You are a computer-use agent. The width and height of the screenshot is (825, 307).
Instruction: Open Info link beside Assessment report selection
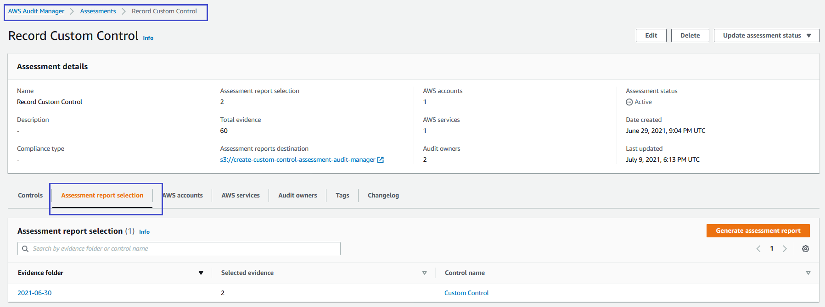[144, 232]
